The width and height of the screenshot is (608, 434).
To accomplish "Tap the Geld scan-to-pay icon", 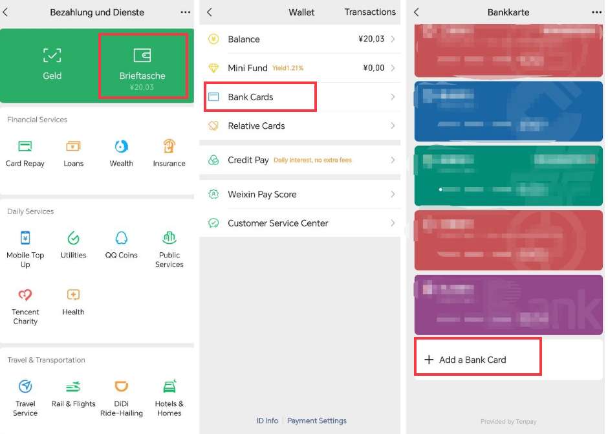I will click(52, 56).
